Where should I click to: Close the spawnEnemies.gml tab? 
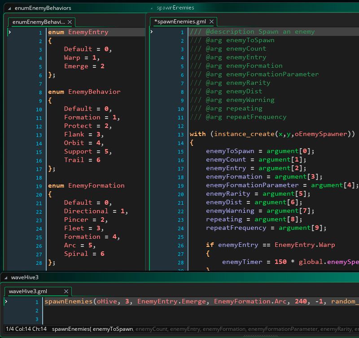(212, 22)
